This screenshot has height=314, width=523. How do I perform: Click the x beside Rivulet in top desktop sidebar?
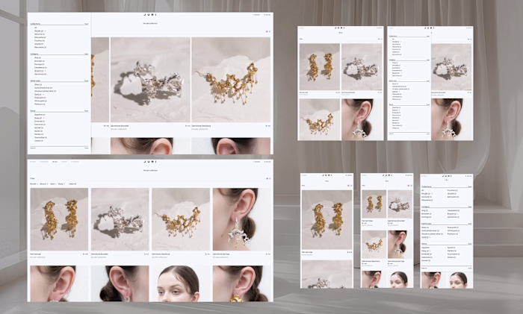tap(45, 31)
